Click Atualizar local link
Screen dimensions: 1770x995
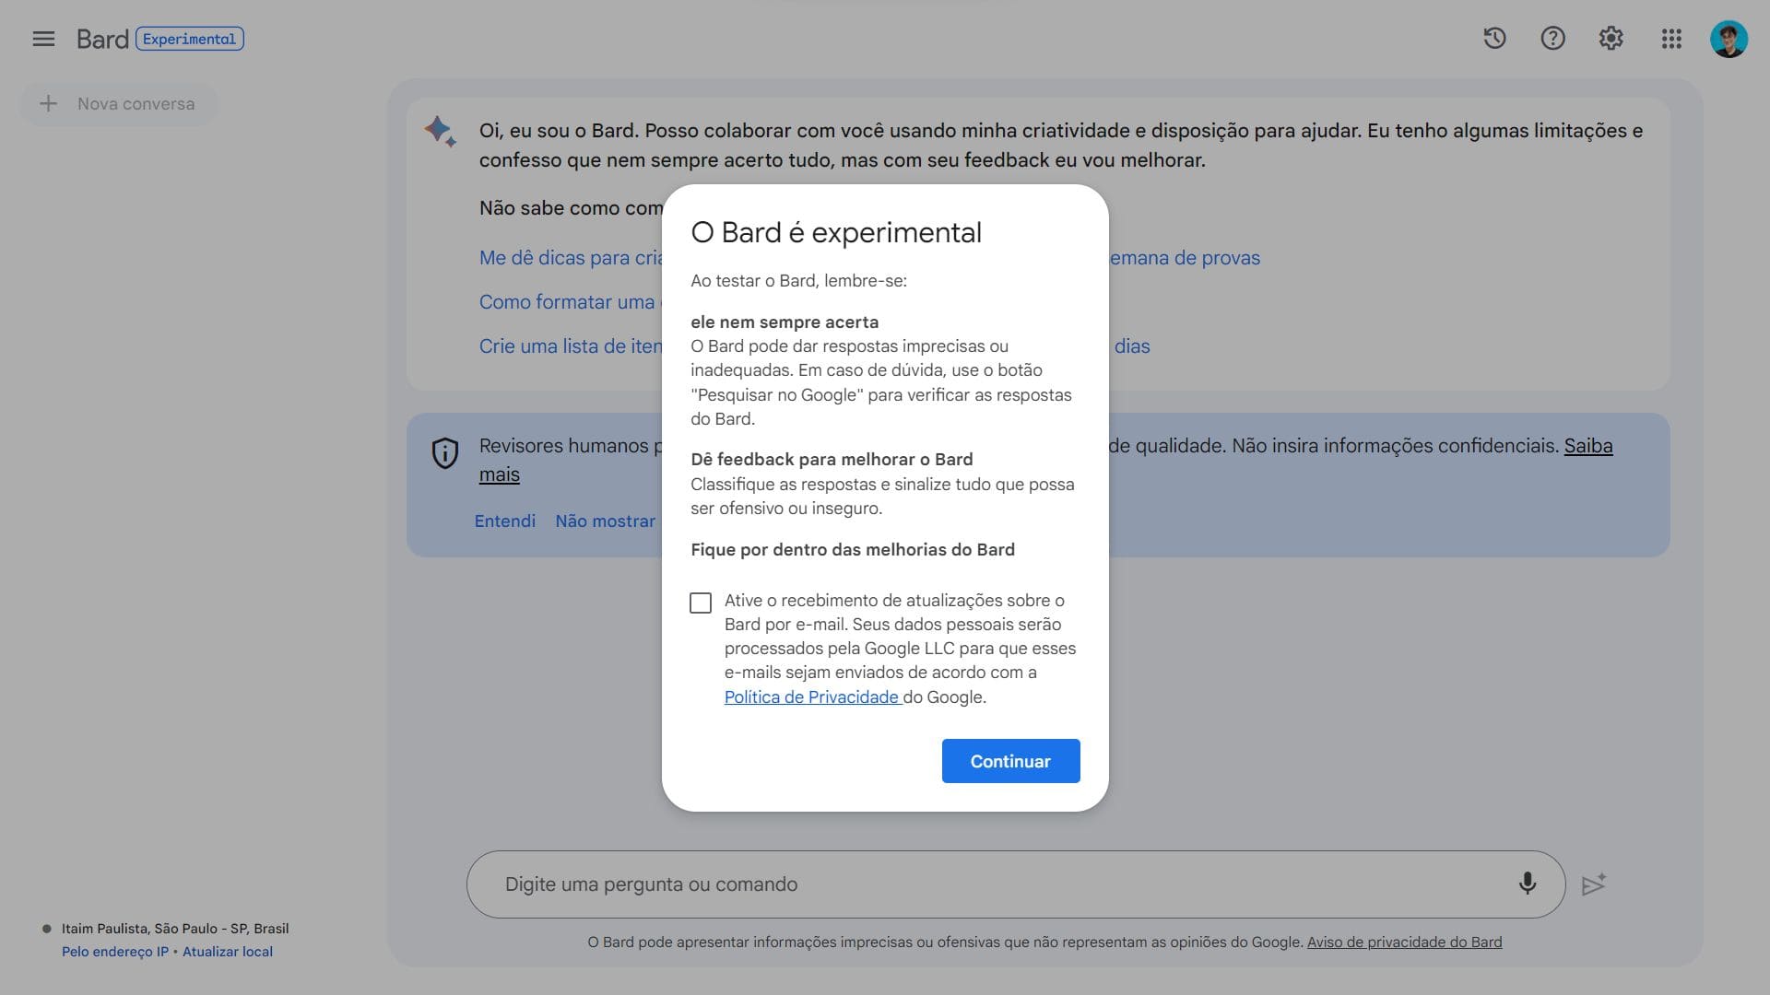(228, 952)
